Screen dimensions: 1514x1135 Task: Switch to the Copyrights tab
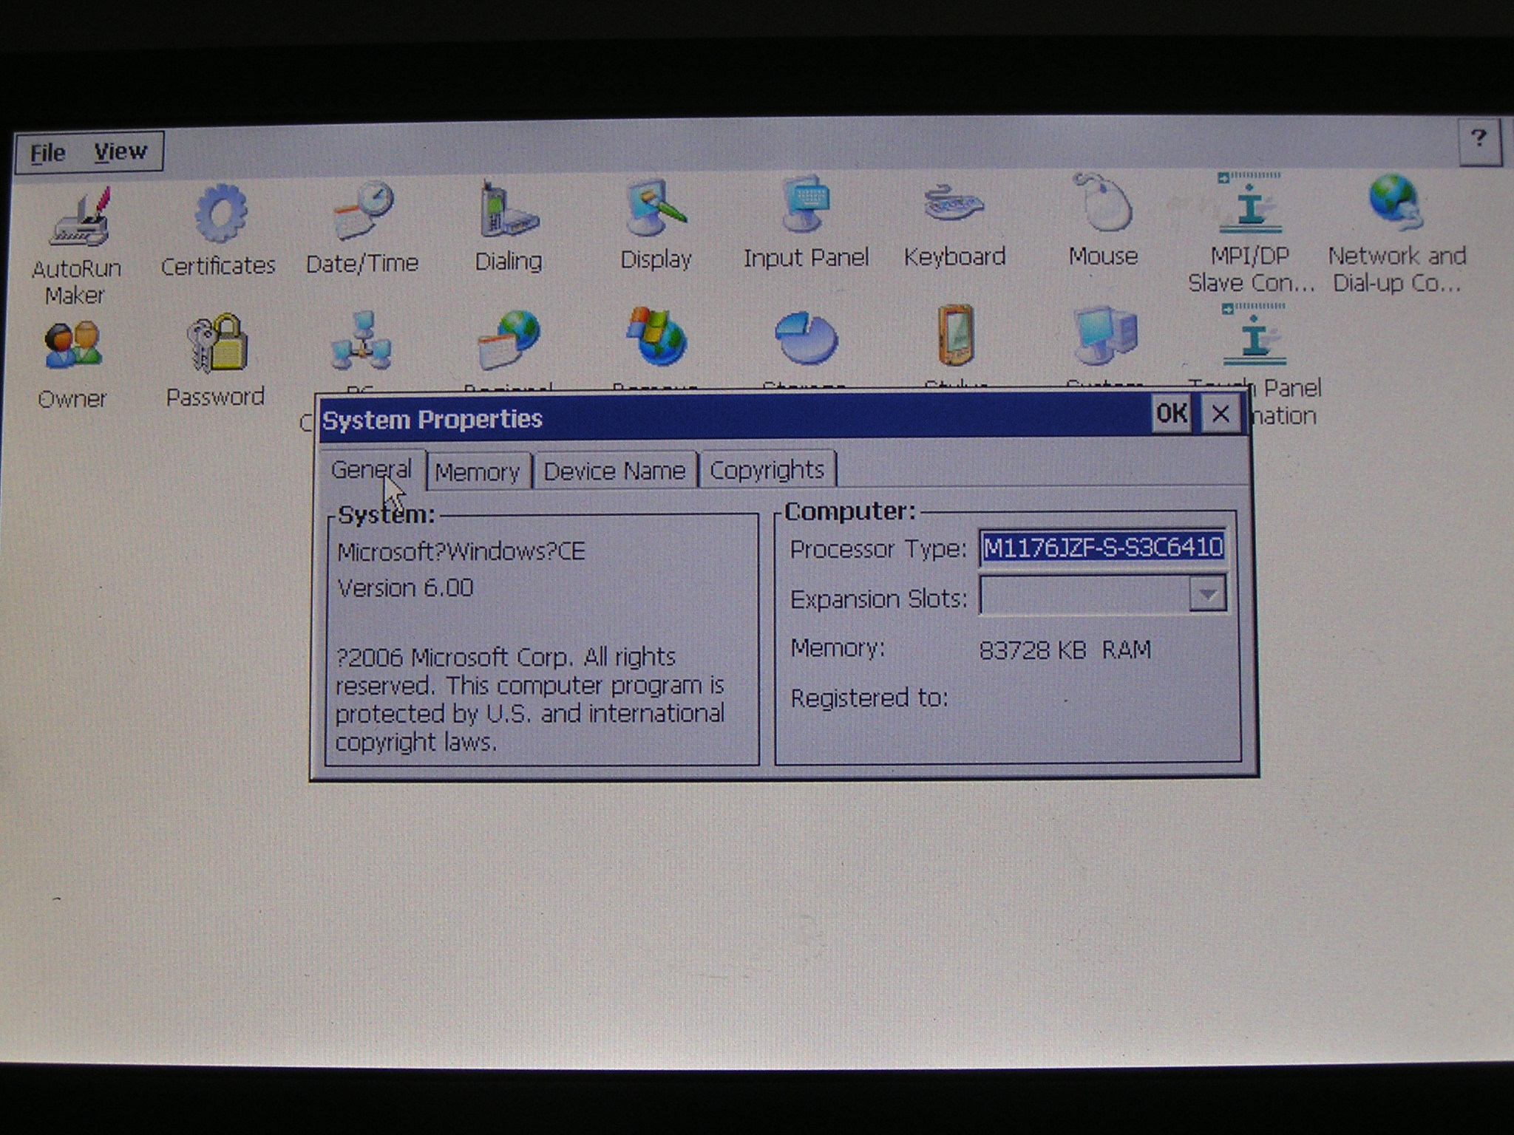pos(767,471)
